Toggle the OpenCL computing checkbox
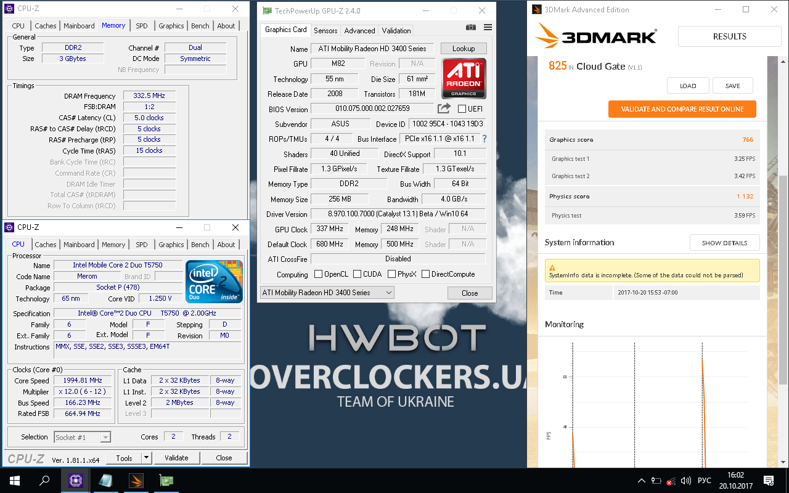 (318, 274)
